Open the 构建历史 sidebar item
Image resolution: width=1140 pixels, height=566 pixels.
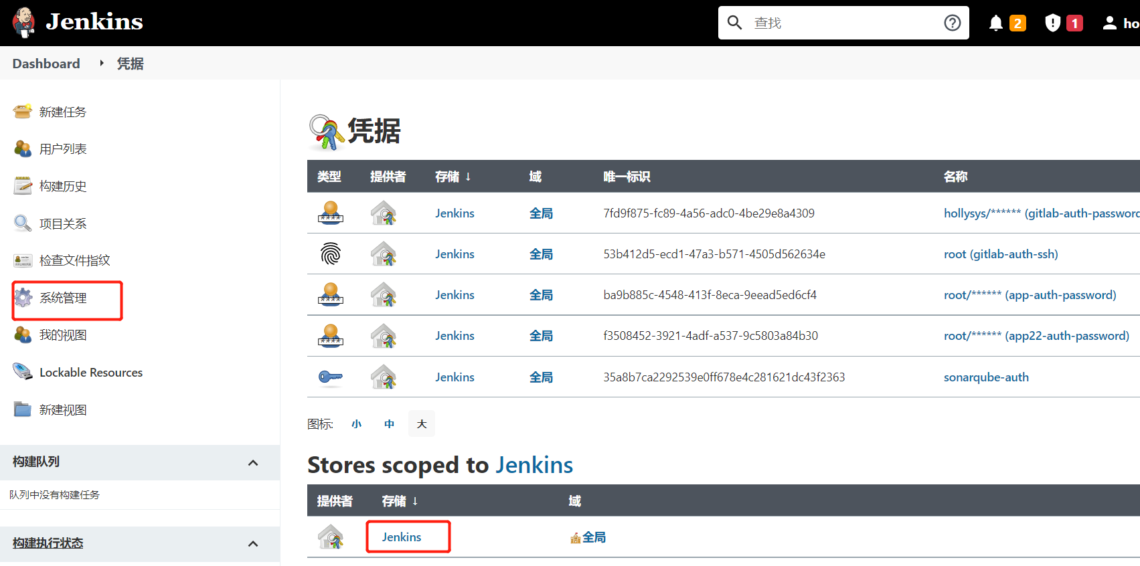pos(63,186)
